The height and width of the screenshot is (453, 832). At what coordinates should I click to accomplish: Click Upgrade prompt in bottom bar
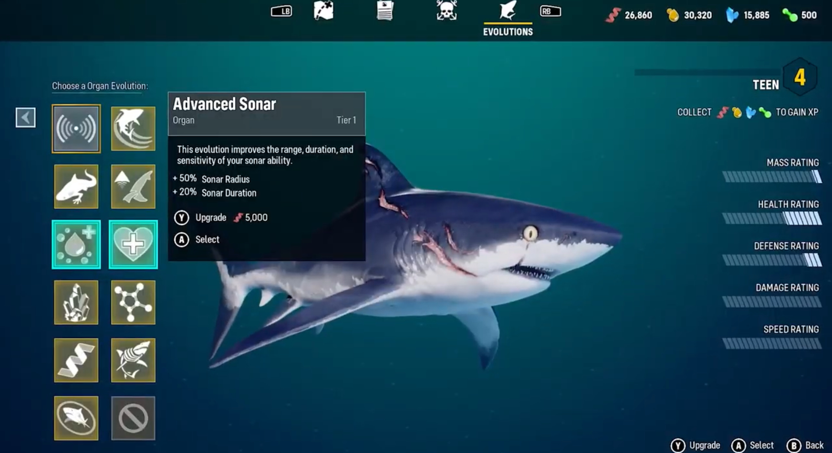coord(695,445)
